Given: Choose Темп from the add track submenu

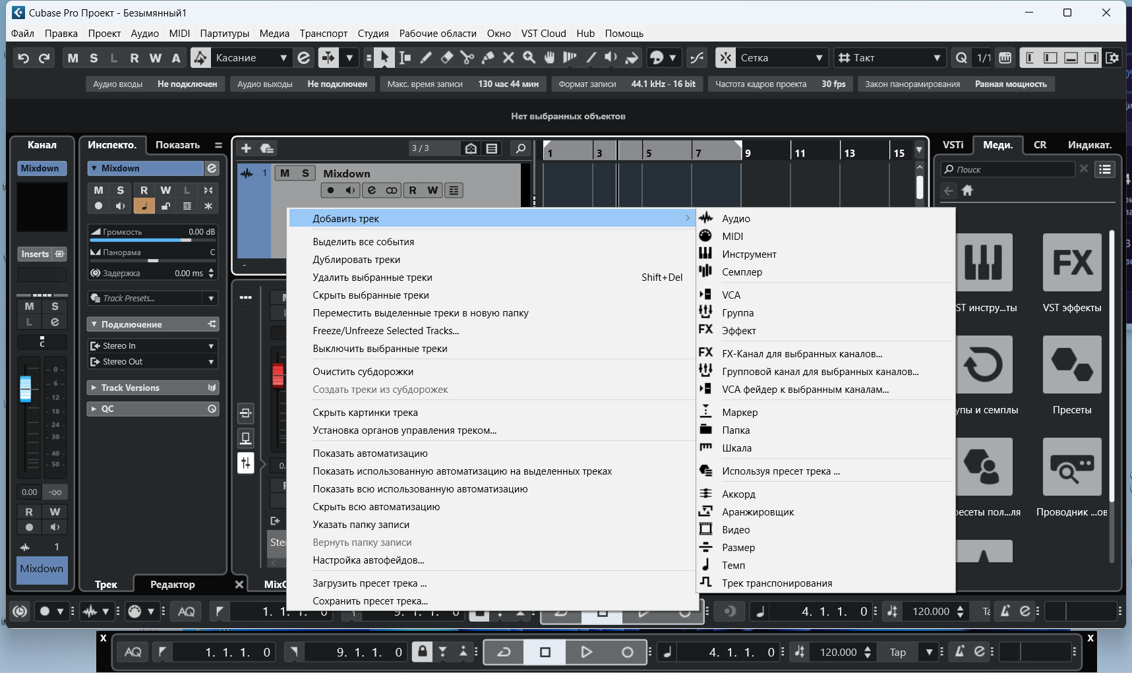Looking at the screenshot, I should pyautogui.click(x=825, y=565).
